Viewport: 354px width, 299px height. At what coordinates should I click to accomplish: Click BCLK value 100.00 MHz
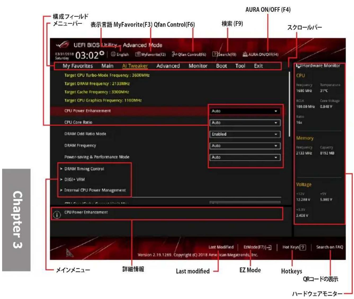coord(306,107)
